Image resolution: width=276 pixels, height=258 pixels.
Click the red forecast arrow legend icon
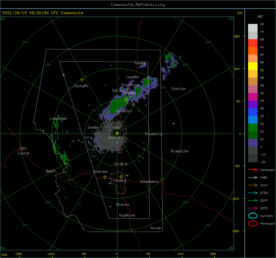click(253, 170)
